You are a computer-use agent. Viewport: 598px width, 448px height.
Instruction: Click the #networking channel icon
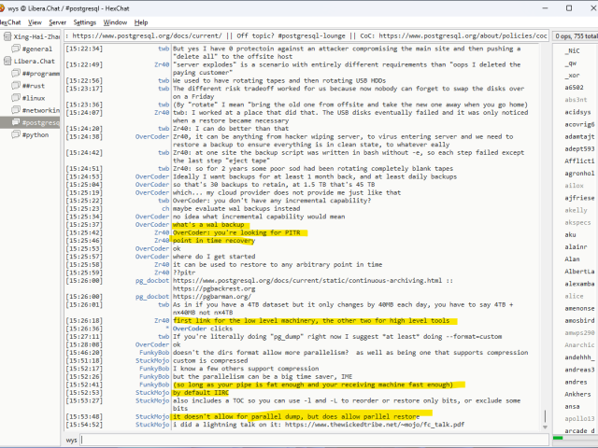pos(16,110)
